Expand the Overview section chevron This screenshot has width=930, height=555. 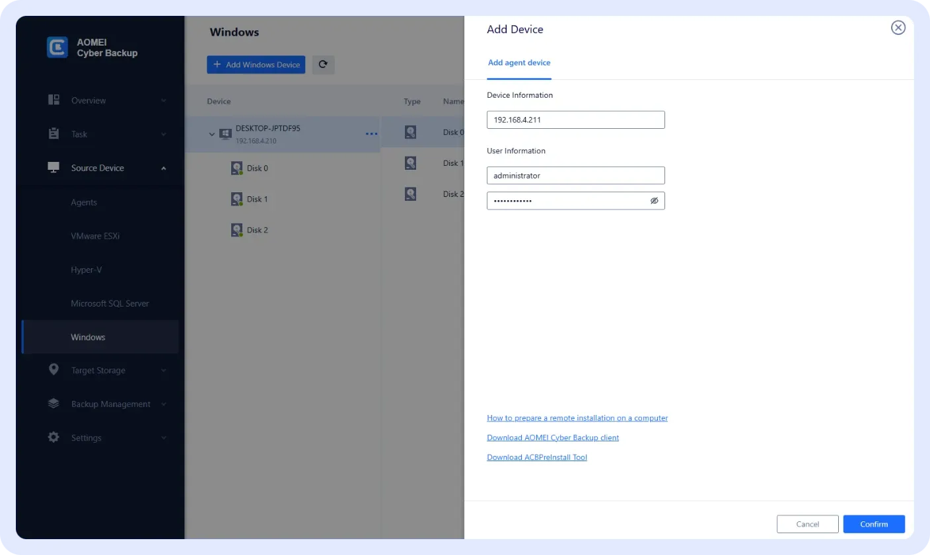click(163, 100)
